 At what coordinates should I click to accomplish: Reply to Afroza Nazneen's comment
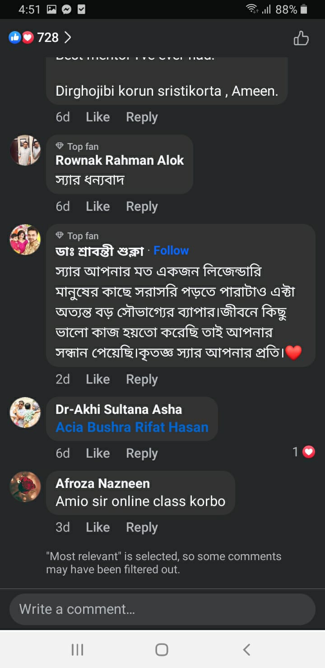tap(142, 527)
